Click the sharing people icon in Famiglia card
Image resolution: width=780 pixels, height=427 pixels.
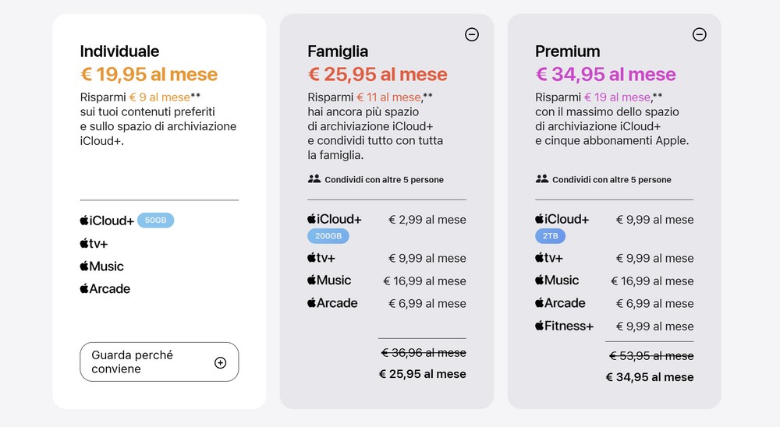click(x=314, y=179)
